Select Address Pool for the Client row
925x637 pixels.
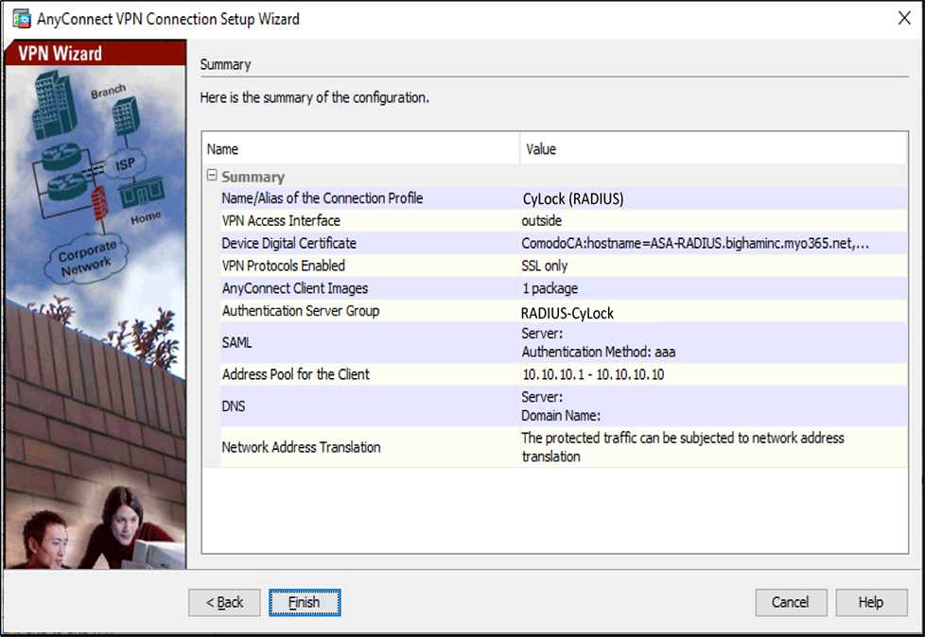coord(295,374)
